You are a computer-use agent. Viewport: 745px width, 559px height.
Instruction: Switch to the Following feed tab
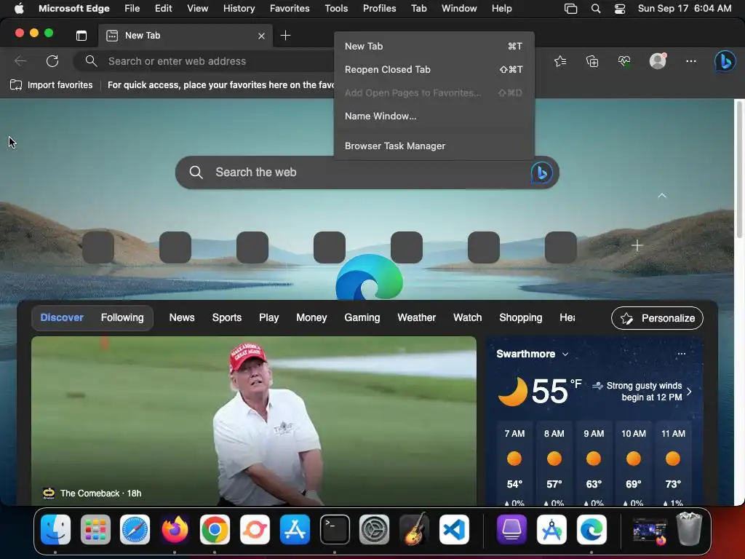(x=122, y=317)
